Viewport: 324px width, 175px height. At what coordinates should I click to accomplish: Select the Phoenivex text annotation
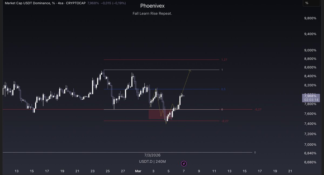(152, 6)
